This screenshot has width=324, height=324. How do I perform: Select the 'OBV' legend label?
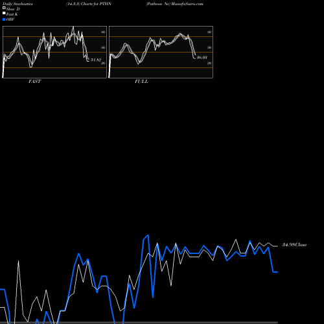coord(10,19)
